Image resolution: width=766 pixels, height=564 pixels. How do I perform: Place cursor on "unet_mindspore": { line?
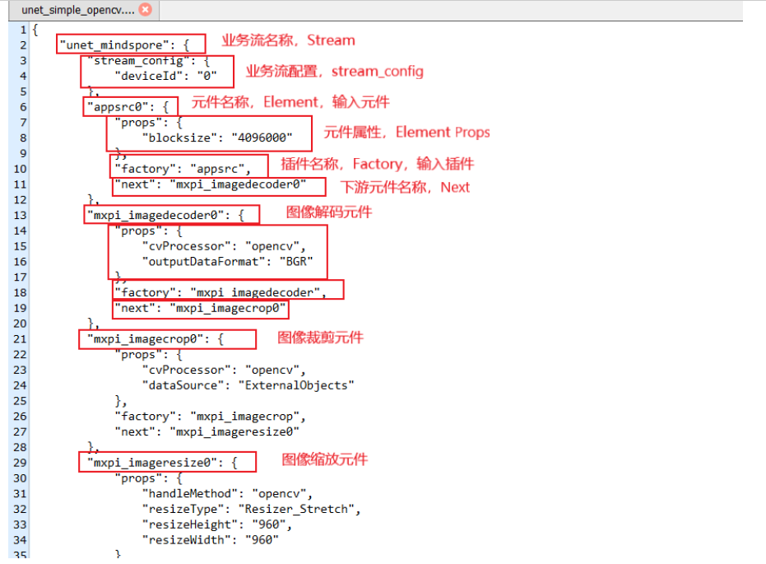(x=124, y=45)
